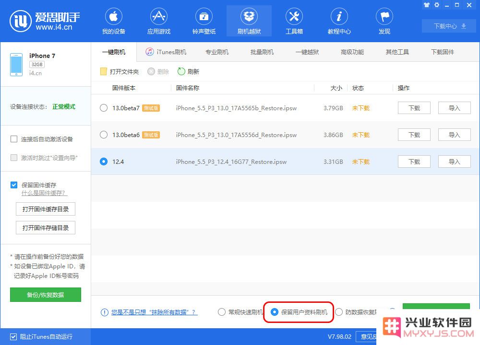The image size is (480, 345).
Task: Import firmware for 13.0beta6 row
Action: coord(454,135)
